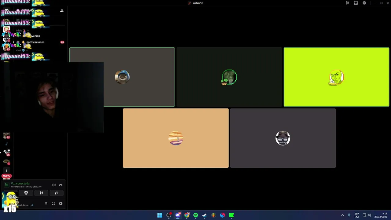391x220 pixels.
Task: Select the tan sunset avatar participant tile
Action: [x=176, y=138]
